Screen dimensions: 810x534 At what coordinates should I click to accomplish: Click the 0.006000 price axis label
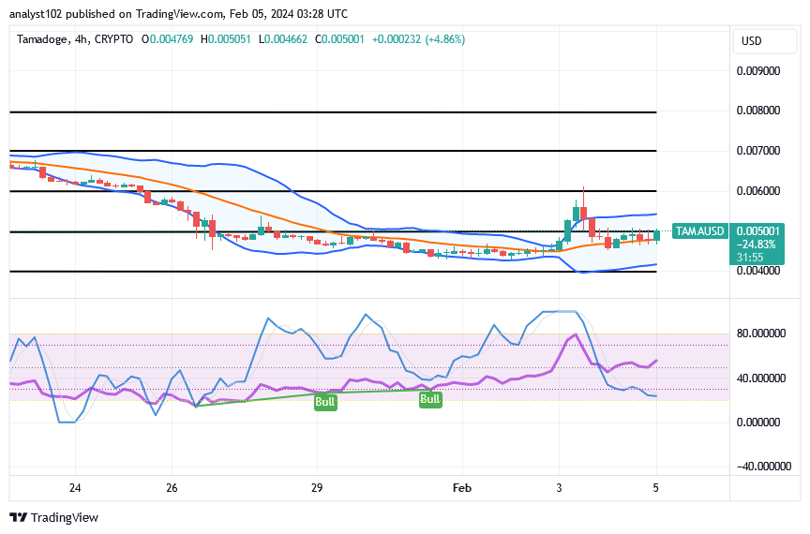[757, 191]
